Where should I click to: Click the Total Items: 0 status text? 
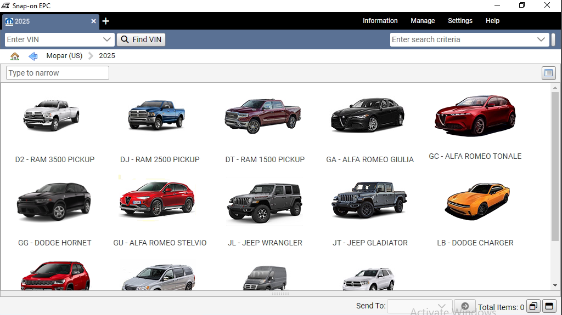tap(501, 307)
